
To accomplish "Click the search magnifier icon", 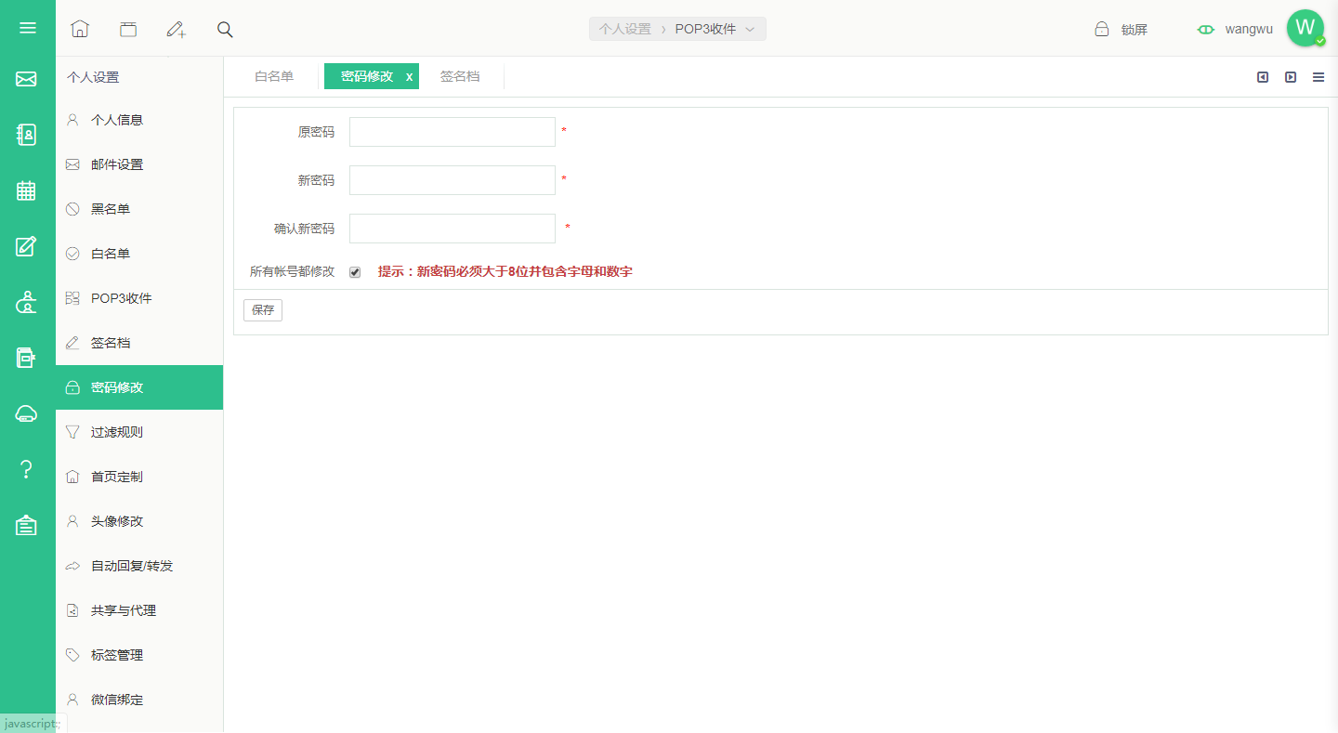I will [225, 29].
